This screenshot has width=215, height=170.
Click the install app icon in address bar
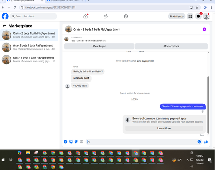(x=191, y=7)
